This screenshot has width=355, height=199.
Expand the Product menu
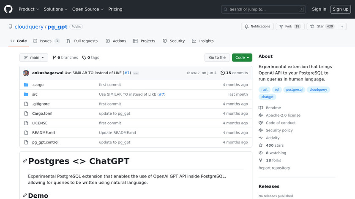pyautogui.click(x=29, y=9)
